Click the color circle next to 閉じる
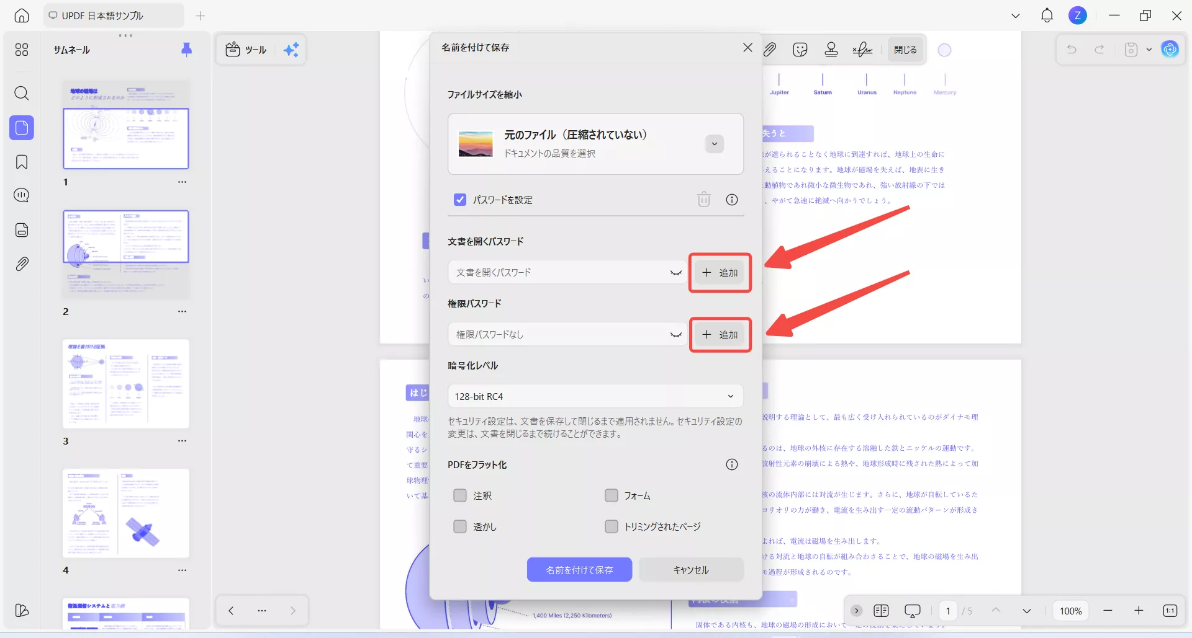The height and width of the screenshot is (638, 1192). (944, 49)
